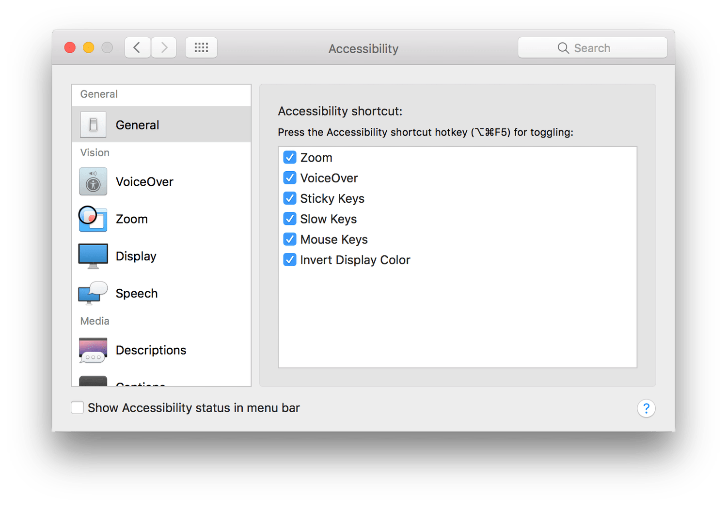Select the partially visible Captions sidebar item
This screenshot has width=727, height=506.
click(x=141, y=383)
